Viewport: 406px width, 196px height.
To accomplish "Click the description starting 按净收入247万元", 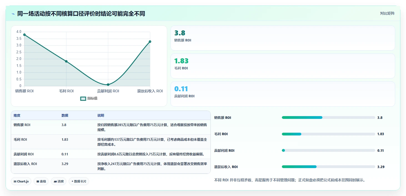I will point(152,166).
